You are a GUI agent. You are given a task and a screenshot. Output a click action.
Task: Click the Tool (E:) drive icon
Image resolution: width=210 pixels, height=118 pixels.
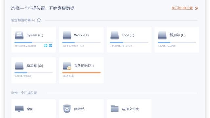pyautogui.click(x=115, y=35)
